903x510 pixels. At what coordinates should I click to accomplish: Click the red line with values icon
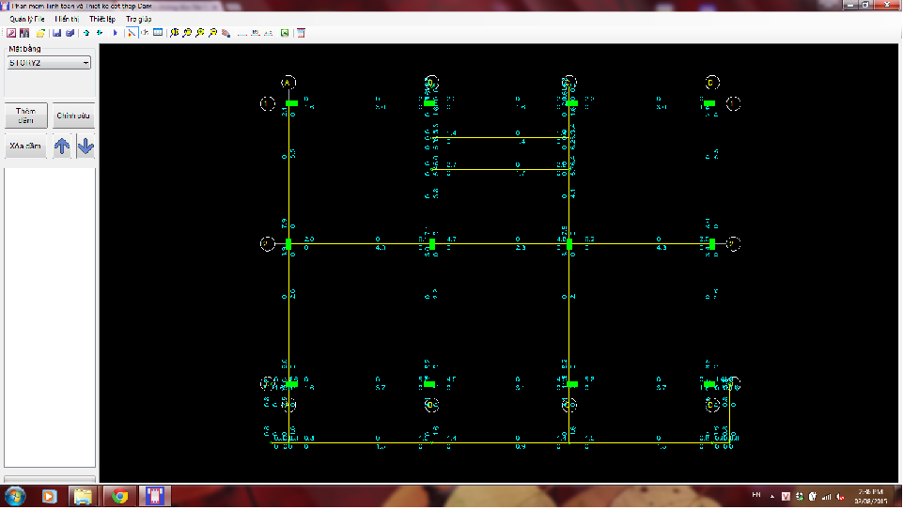pyautogui.click(x=256, y=33)
